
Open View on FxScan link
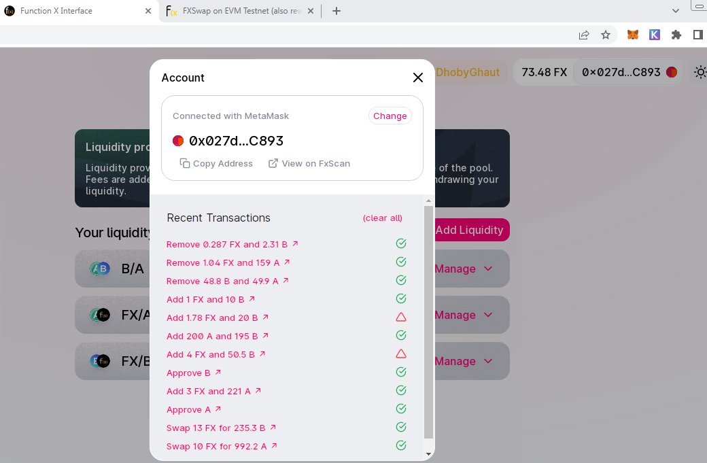click(309, 163)
